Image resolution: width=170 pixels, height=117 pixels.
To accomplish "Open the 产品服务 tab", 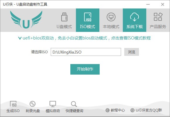I will pyautogui.click(x=158, y=20).
